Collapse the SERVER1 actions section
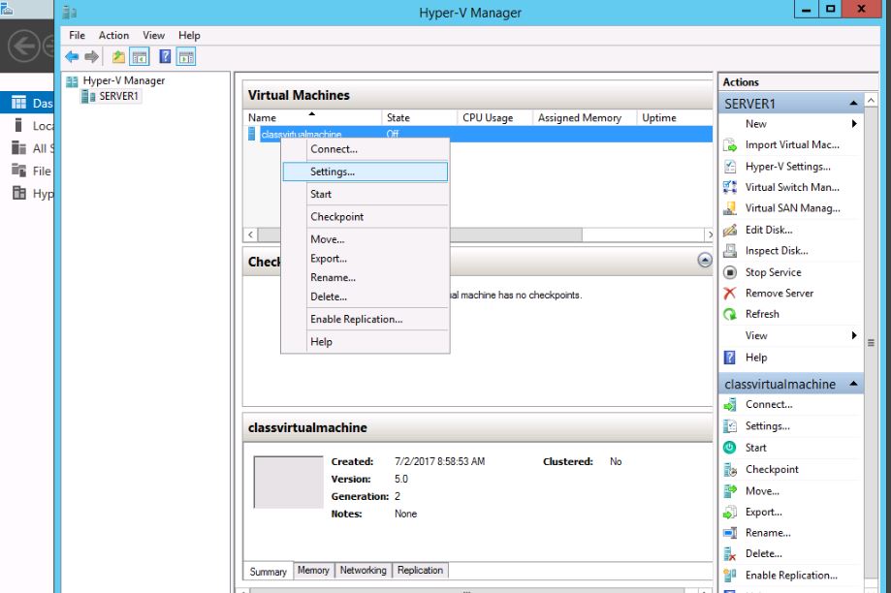The height and width of the screenshot is (593, 891). tap(854, 103)
